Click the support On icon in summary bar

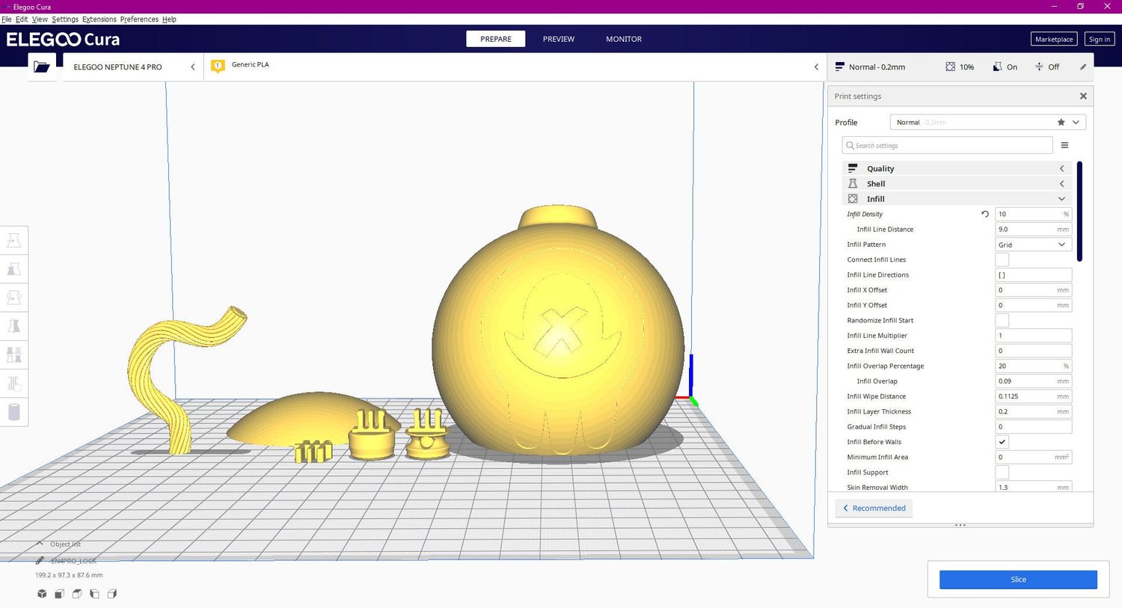[x=997, y=67]
